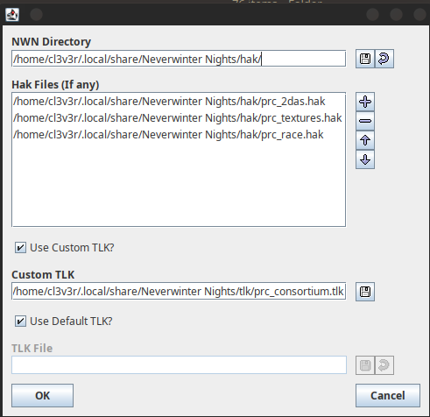Click the Java app icon in title bar

tap(12, 14)
